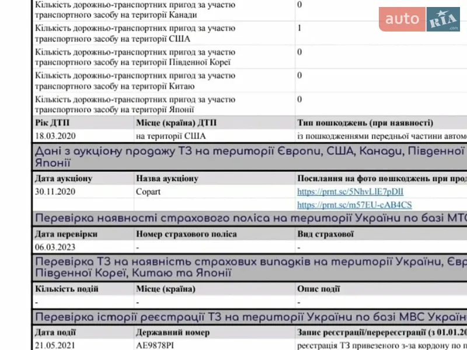Open the prnt.sc/m57EU-cAB4CS photo link
Viewport: 467px width, 350px height.
354,205
